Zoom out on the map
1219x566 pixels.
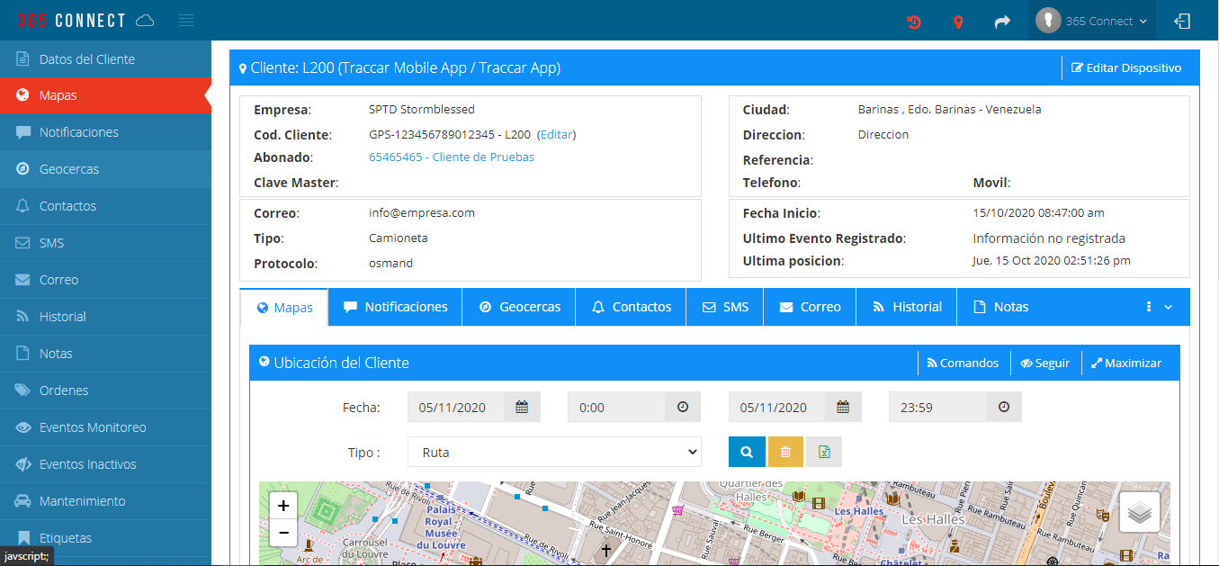(x=283, y=533)
